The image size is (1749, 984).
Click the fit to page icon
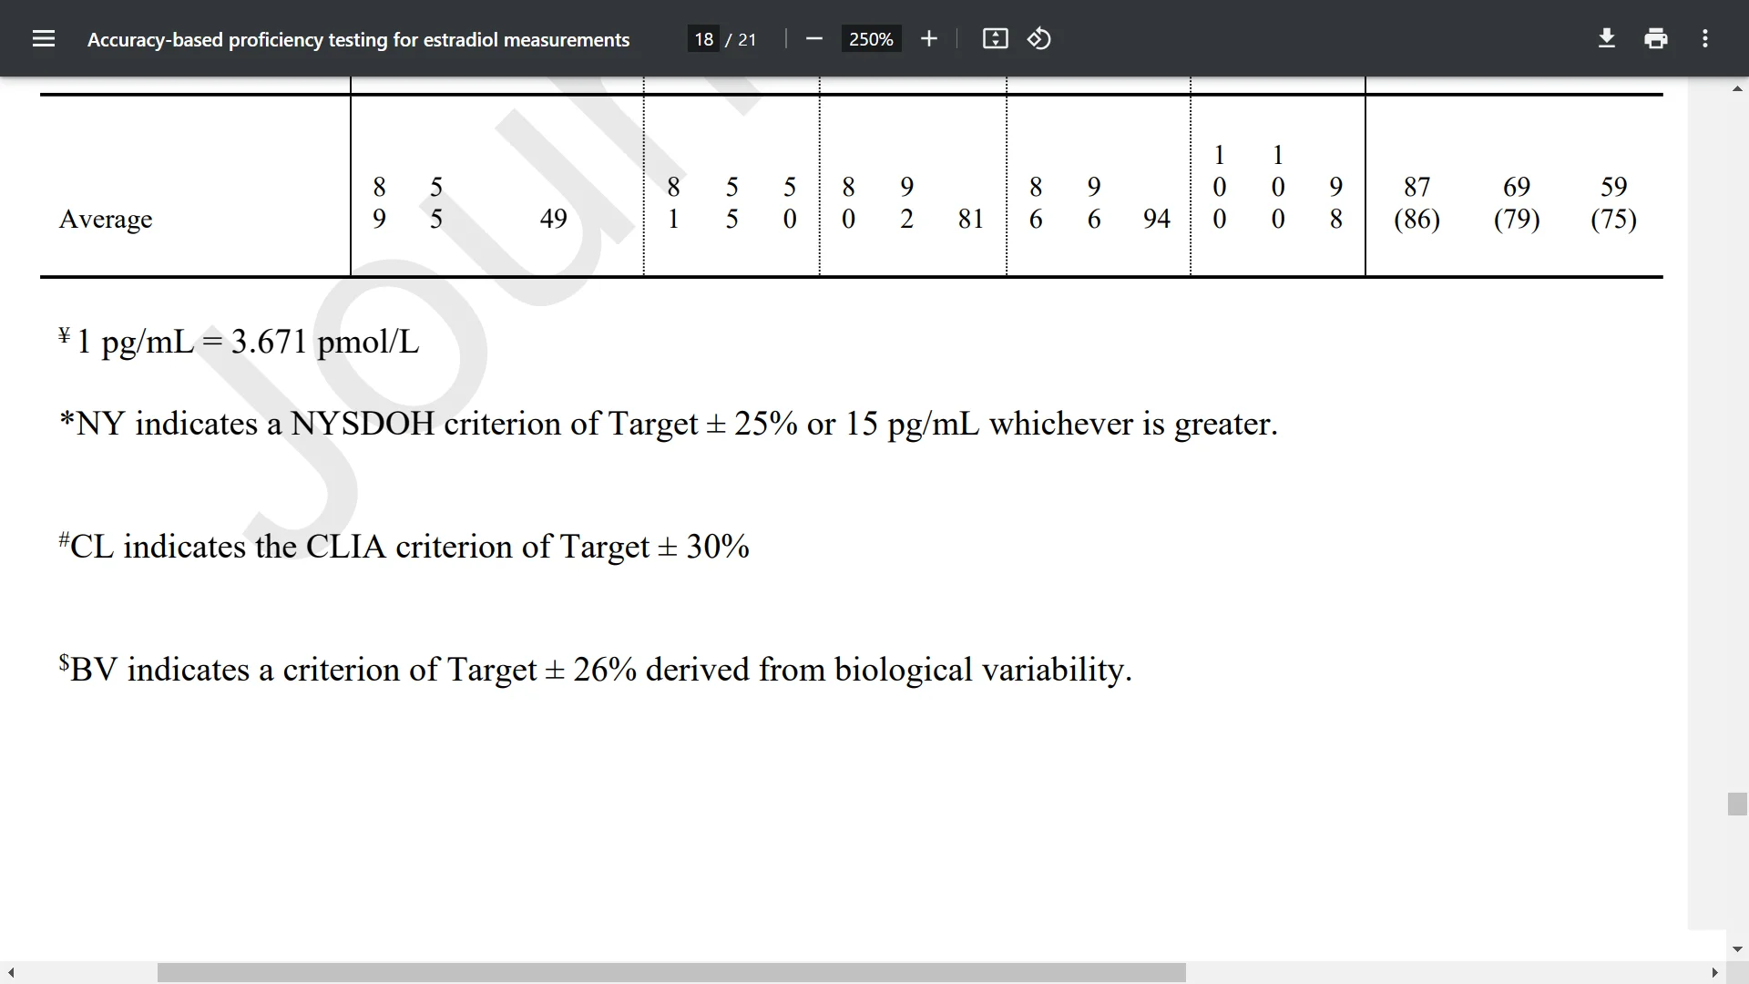pyautogui.click(x=995, y=38)
